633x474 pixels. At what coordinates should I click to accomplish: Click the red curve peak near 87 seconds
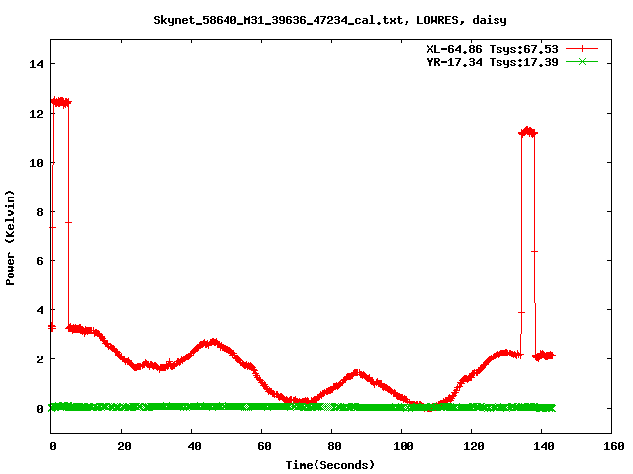pos(357,373)
